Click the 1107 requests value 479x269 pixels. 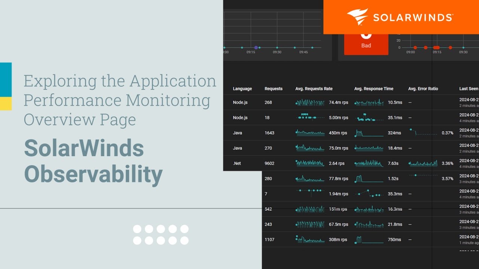click(x=269, y=240)
